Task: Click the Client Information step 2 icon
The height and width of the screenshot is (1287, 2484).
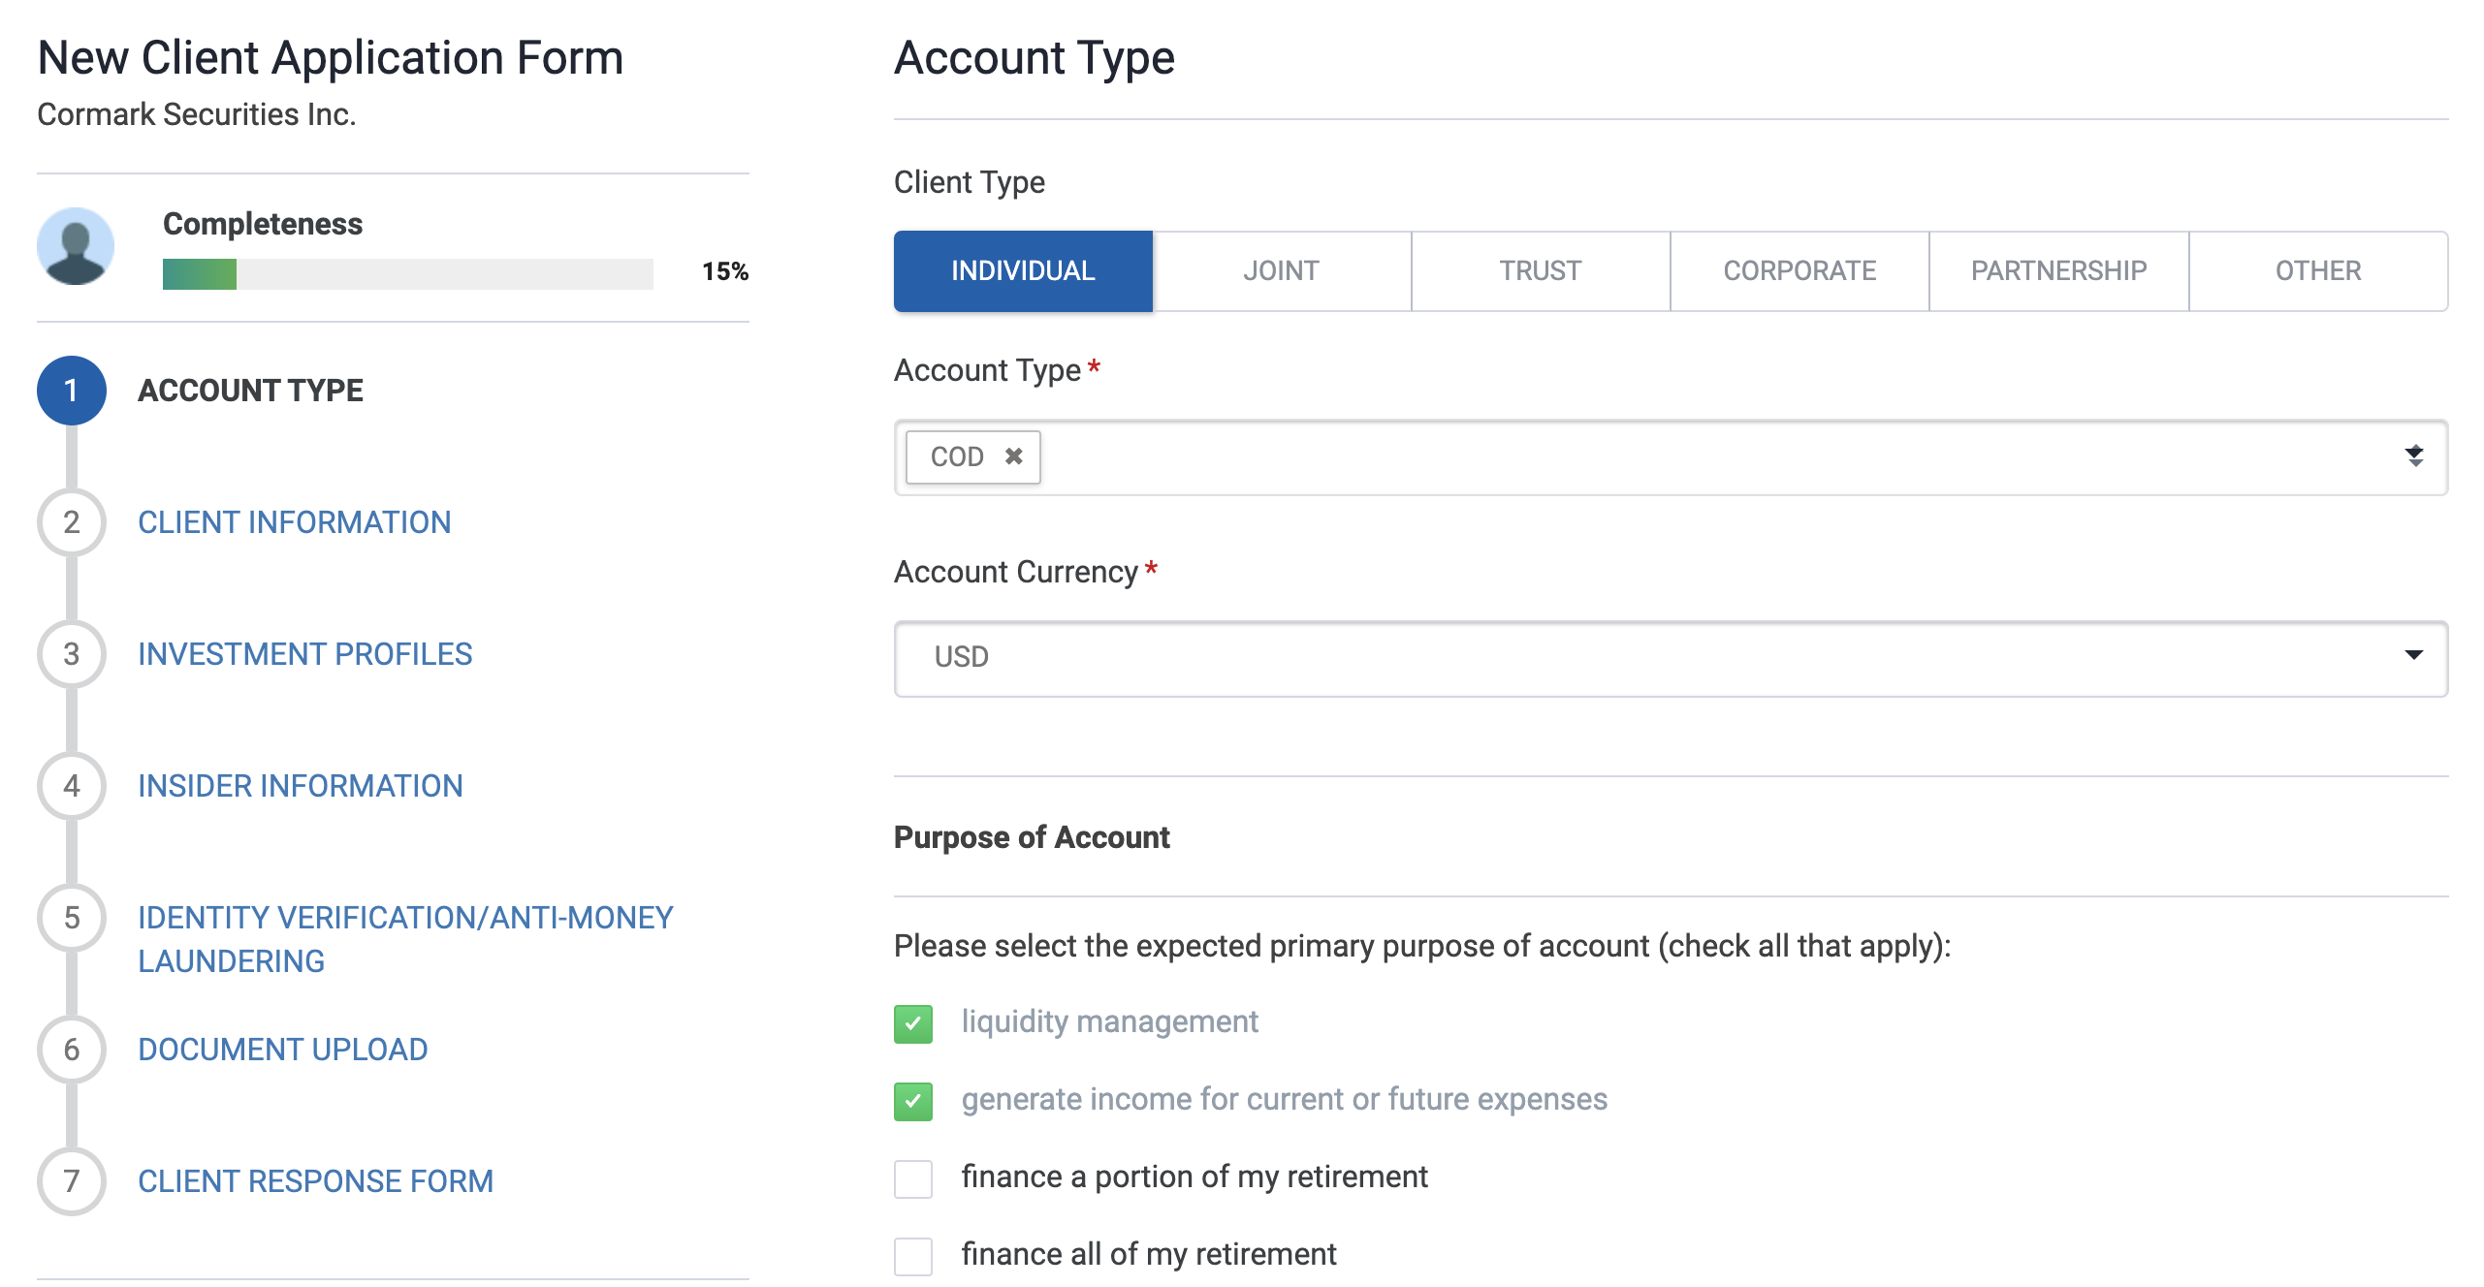Action: pos(71,520)
